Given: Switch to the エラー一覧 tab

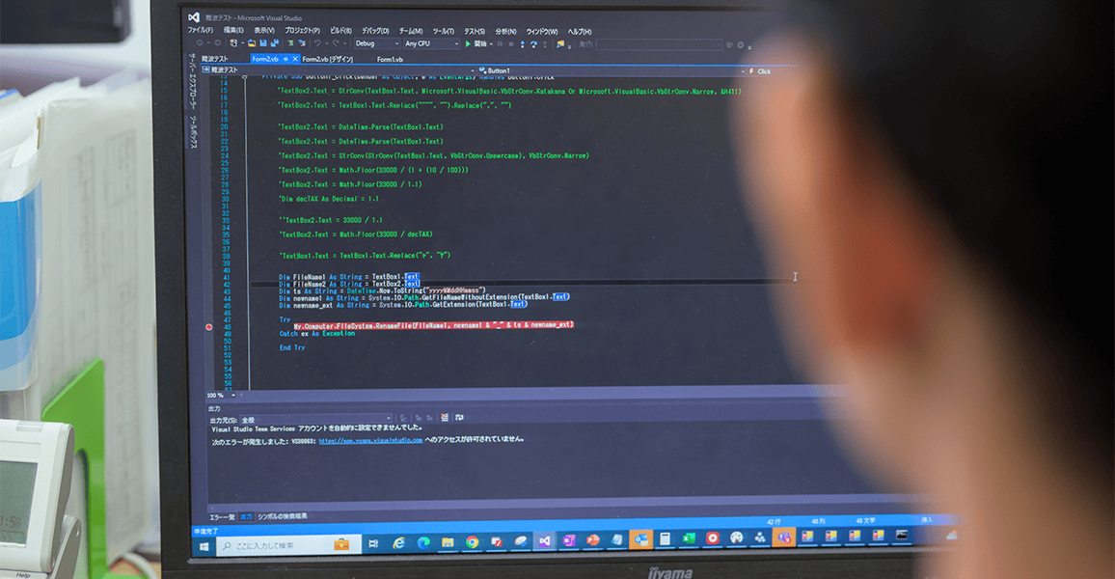Looking at the screenshot, I should [222, 517].
